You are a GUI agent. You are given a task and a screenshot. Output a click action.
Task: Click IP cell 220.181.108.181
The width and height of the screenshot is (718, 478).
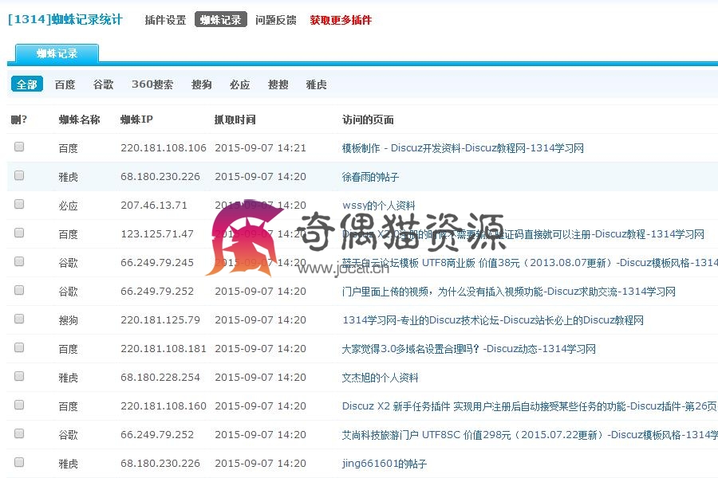coord(164,349)
